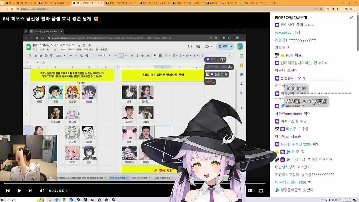Open 삽입 menu in Sheets
The width and height of the screenshot is (359, 202).
[x=56, y=49]
